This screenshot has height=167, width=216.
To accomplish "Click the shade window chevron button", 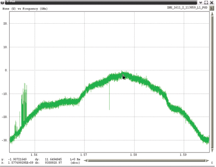I will pos(201,2).
